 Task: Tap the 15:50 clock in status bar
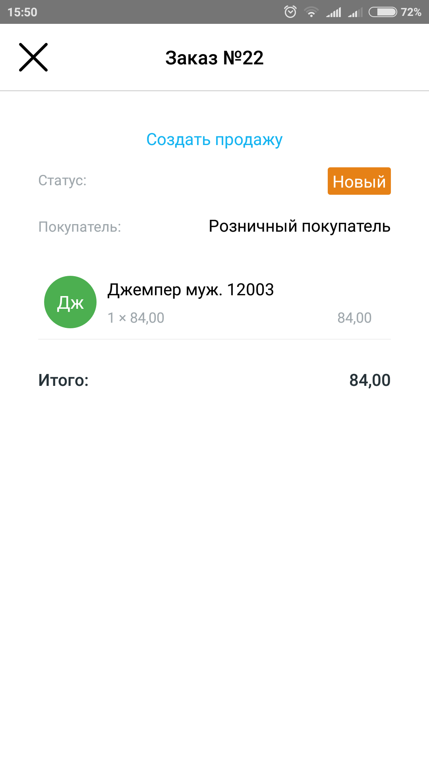pyautogui.click(x=22, y=12)
